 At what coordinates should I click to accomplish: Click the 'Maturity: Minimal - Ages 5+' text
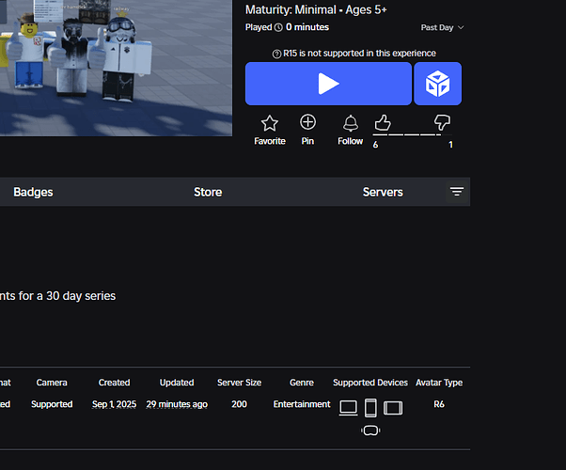tap(316, 9)
